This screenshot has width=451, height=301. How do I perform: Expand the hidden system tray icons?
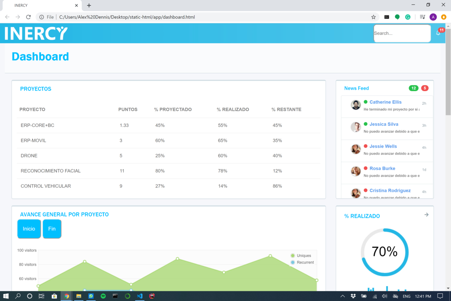point(342,296)
